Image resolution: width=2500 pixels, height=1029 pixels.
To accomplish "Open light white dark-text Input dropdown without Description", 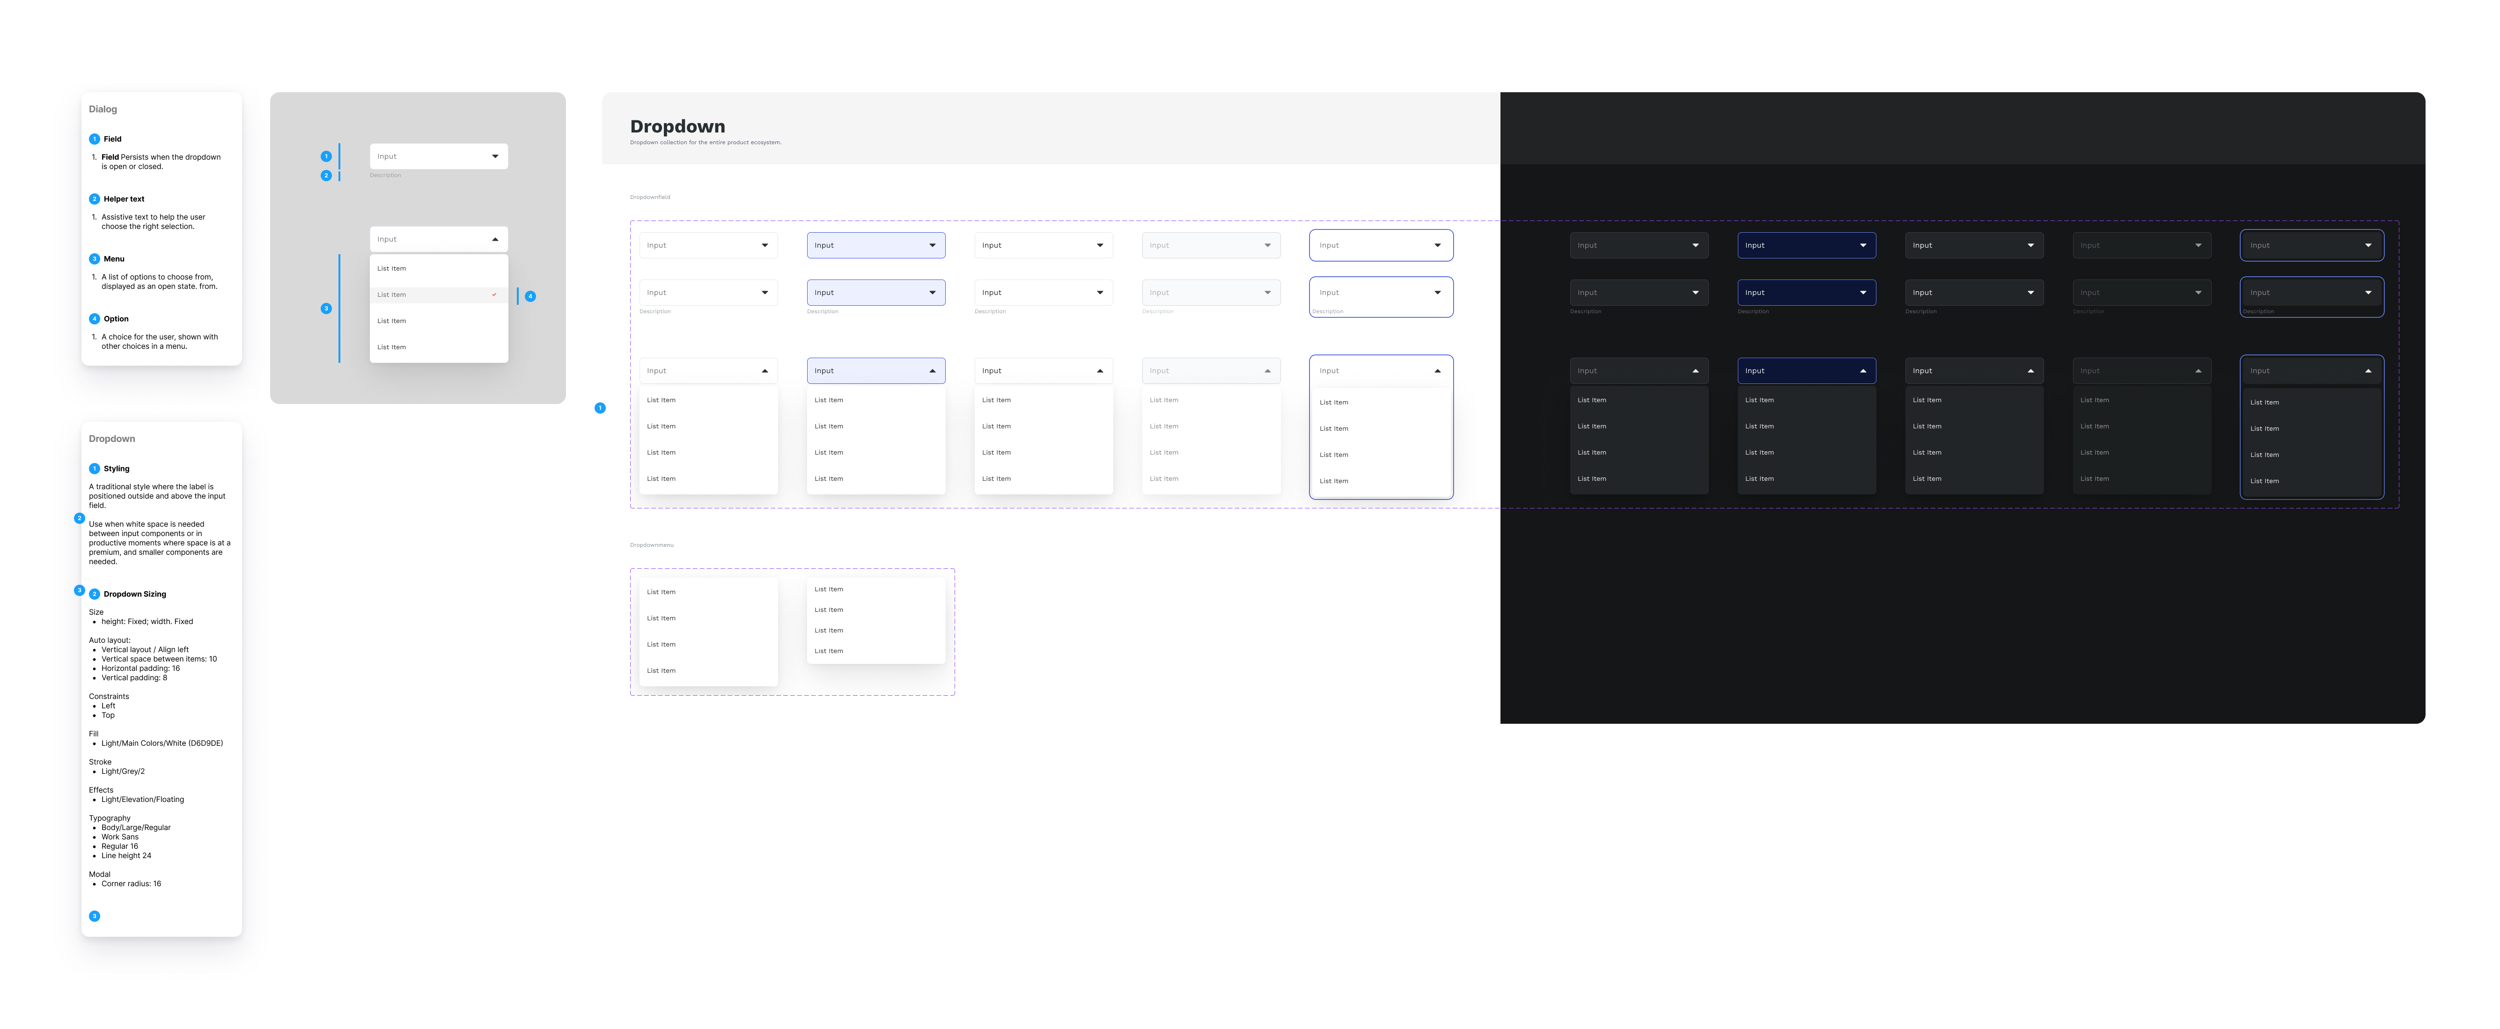I will (1043, 246).
